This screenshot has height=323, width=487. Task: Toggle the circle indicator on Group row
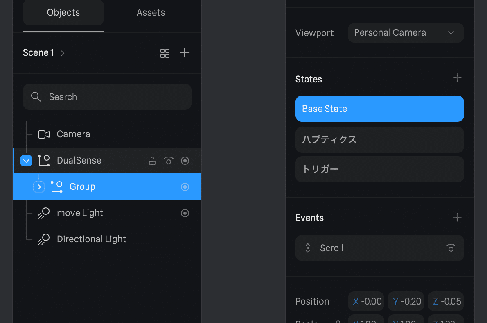185,187
